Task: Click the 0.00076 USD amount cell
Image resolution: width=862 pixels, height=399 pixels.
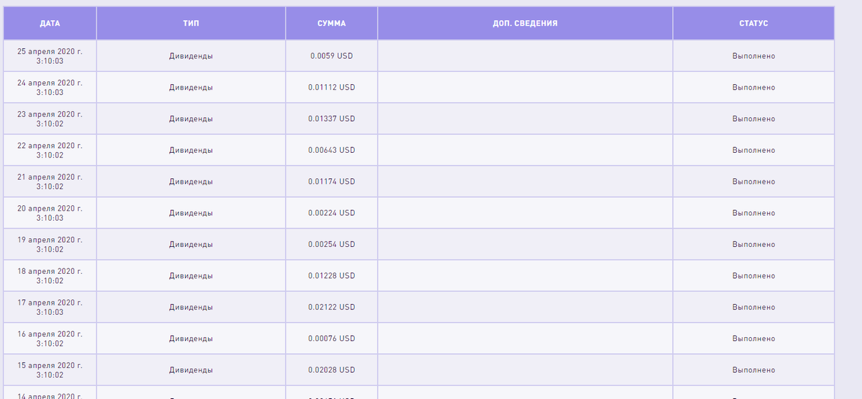Action: point(332,338)
